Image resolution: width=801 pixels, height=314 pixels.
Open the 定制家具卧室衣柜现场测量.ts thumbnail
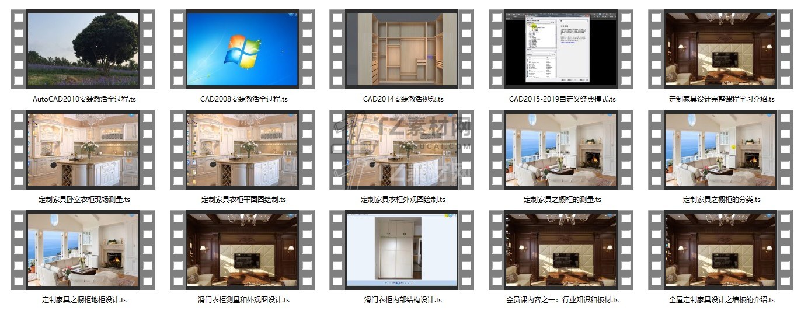click(83, 150)
